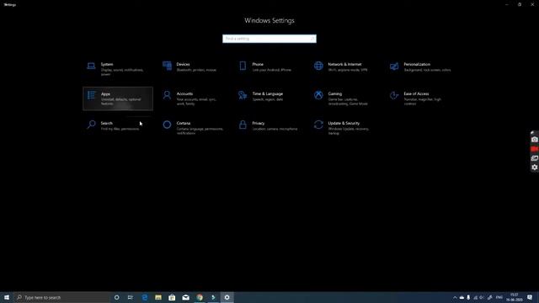Image resolution: width=539 pixels, height=303 pixels.
Task: Click the Update & Security title
Action: click(x=344, y=123)
